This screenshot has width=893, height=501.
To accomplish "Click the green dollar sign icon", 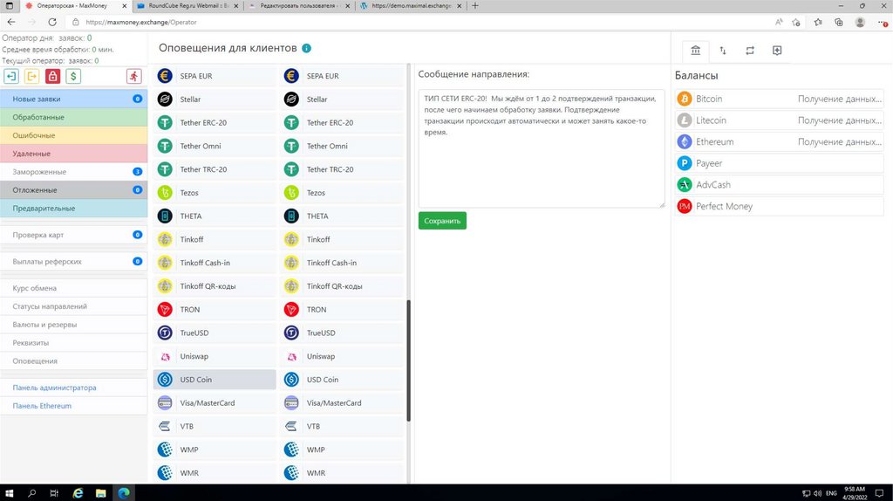I will 73,77.
